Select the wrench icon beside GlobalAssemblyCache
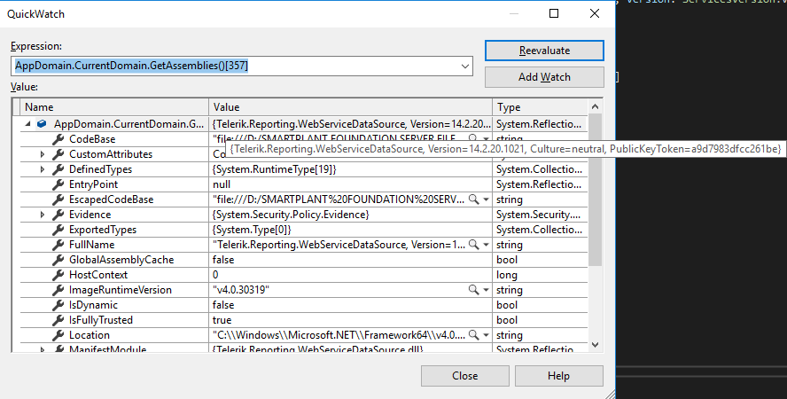Screen dimensions: 787x399 click(58, 260)
